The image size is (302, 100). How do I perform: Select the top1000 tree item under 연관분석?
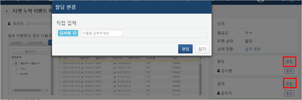pyautogui.click(x=24, y=74)
